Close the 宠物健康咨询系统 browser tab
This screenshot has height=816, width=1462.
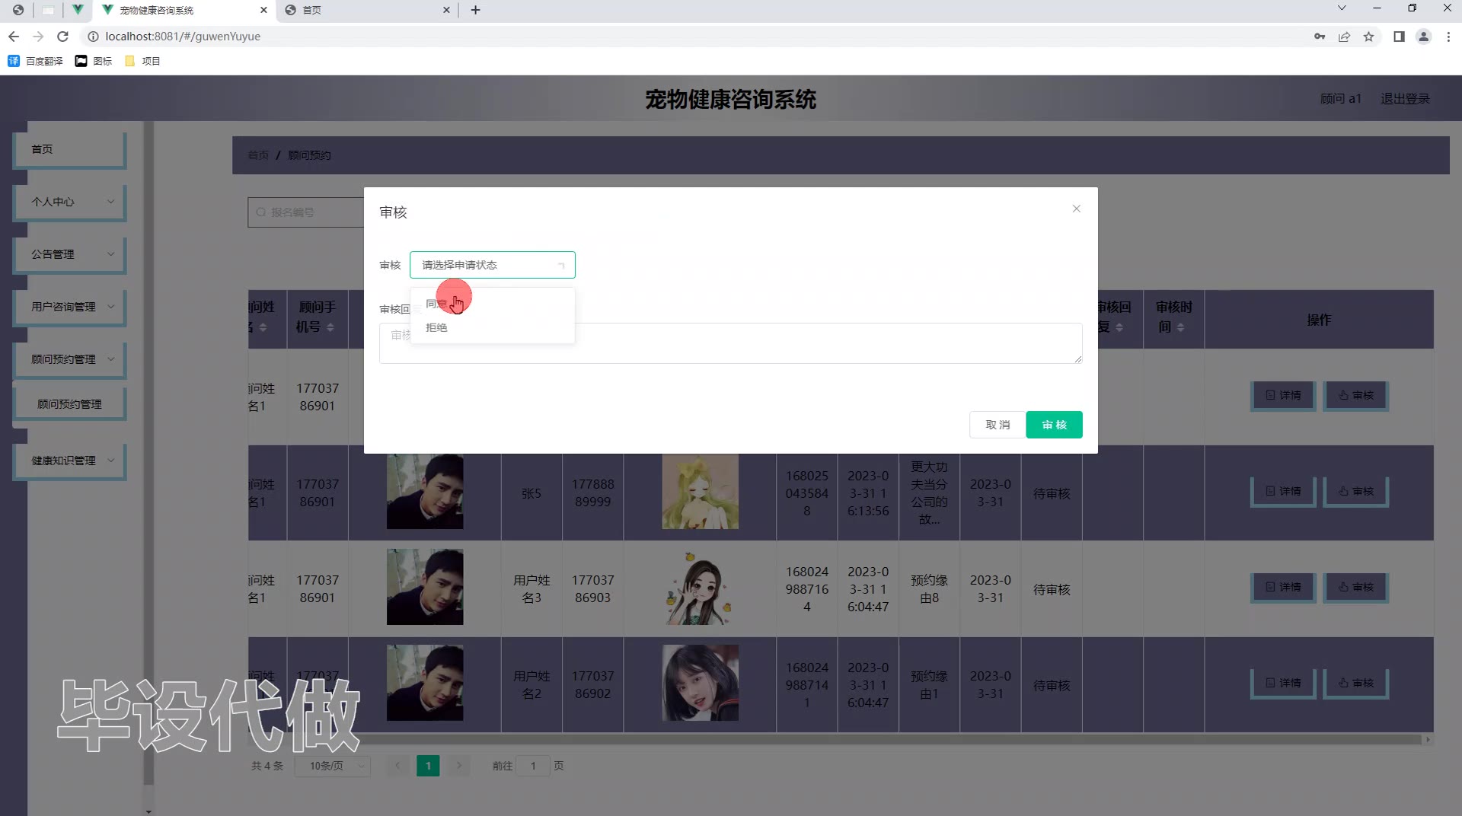263,10
